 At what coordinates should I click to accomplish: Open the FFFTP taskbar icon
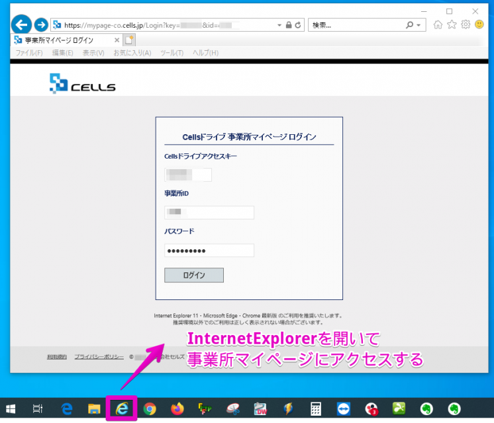pyautogui.click(x=205, y=409)
